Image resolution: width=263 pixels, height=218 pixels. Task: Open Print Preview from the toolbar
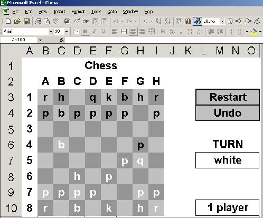tap(47, 21)
